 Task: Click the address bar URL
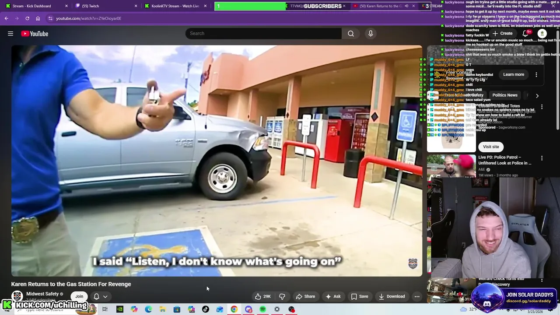(x=88, y=18)
